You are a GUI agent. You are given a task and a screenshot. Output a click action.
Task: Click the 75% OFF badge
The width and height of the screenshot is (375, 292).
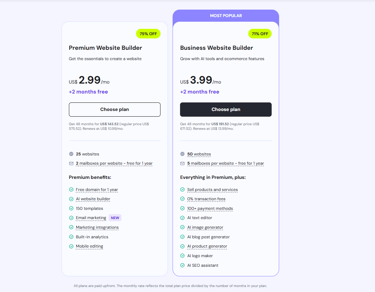coord(148,34)
